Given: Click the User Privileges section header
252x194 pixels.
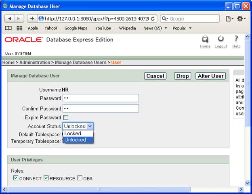Looking at the screenshot, I should coord(118,160).
